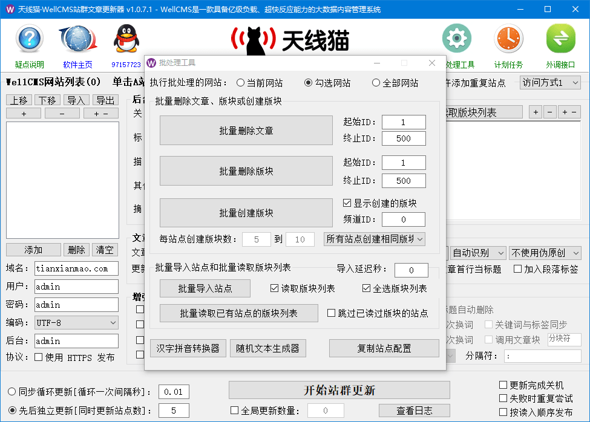Open 汉字拼音转换器 tool
This screenshot has height=422, width=590.
(188, 348)
